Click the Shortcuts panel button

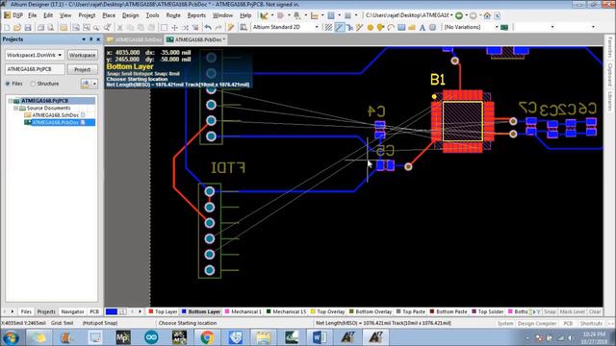591,324
